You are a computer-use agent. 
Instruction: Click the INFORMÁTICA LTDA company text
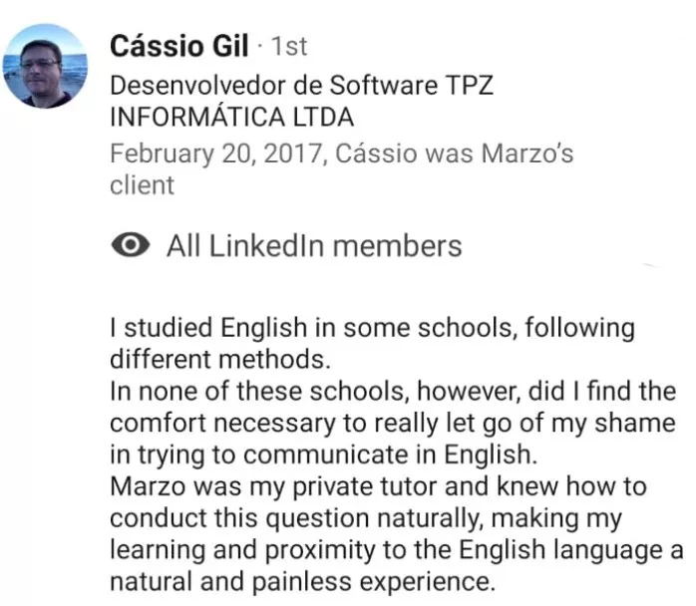(x=231, y=117)
